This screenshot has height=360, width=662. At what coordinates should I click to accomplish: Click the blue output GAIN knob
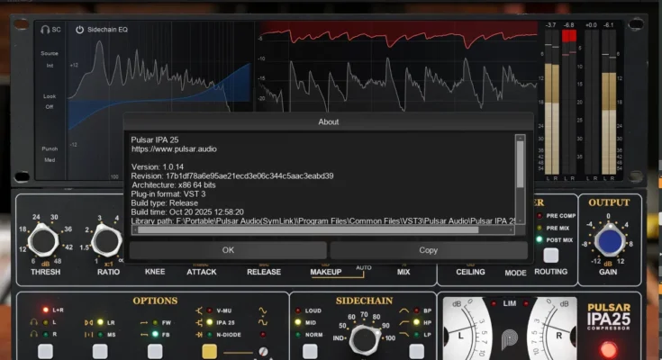[x=610, y=241]
